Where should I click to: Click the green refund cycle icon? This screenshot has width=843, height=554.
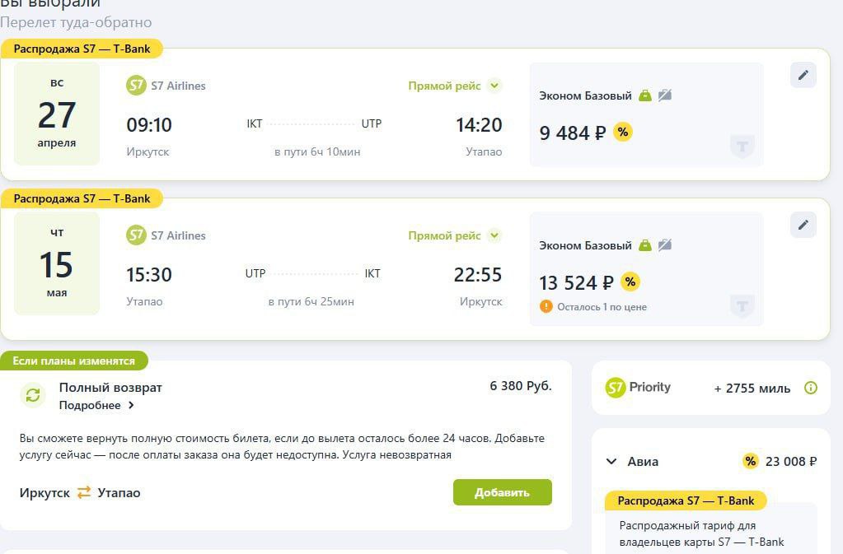pyautogui.click(x=33, y=395)
